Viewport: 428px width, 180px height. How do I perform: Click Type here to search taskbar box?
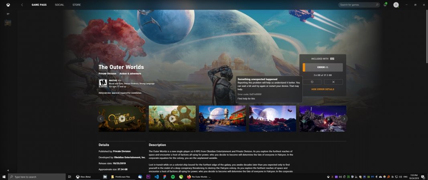click(x=37, y=177)
